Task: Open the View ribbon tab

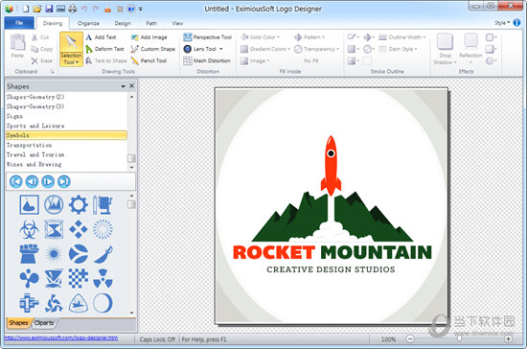Action: [177, 23]
